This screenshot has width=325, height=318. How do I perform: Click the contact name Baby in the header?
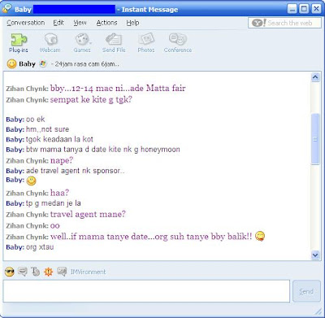point(27,64)
